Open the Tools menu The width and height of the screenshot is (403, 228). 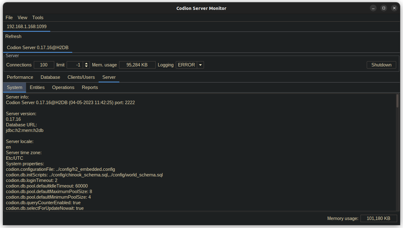(38, 18)
